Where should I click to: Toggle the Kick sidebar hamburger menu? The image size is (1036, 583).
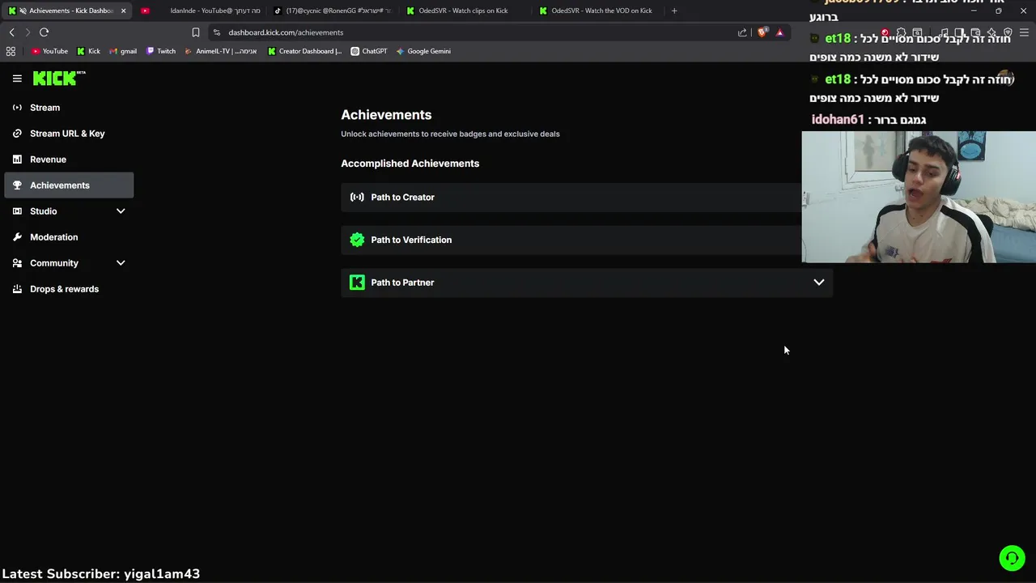17,79
